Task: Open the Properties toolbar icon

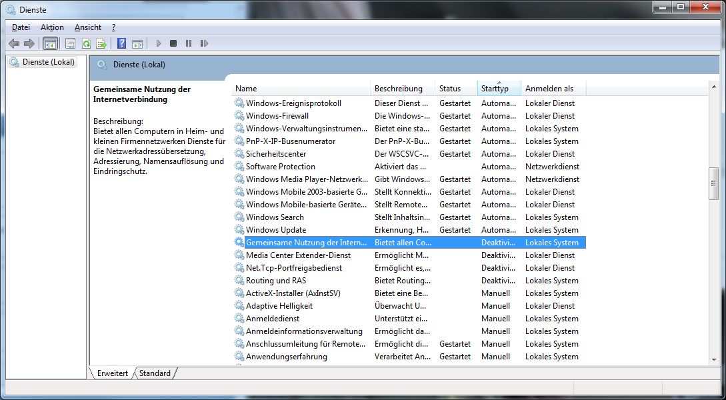Action: (x=70, y=43)
